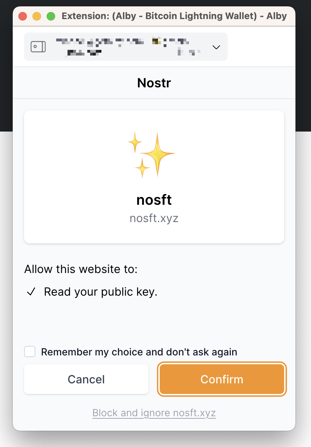
Task: Minimize the window using yellow button
Action: click(37, 16)
